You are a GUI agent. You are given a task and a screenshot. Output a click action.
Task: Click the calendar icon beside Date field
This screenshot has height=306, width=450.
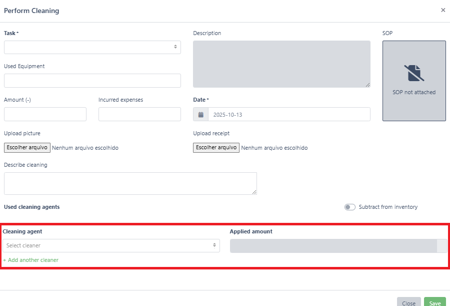point(201,115)
